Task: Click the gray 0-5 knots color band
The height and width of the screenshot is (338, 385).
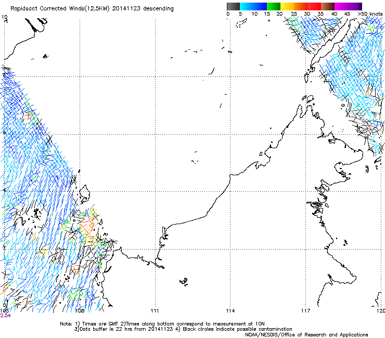Action: click(x=233, y=6)
